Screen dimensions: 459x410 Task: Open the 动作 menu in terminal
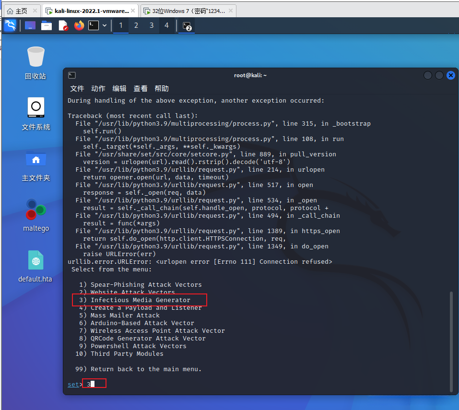coord(98,88)
